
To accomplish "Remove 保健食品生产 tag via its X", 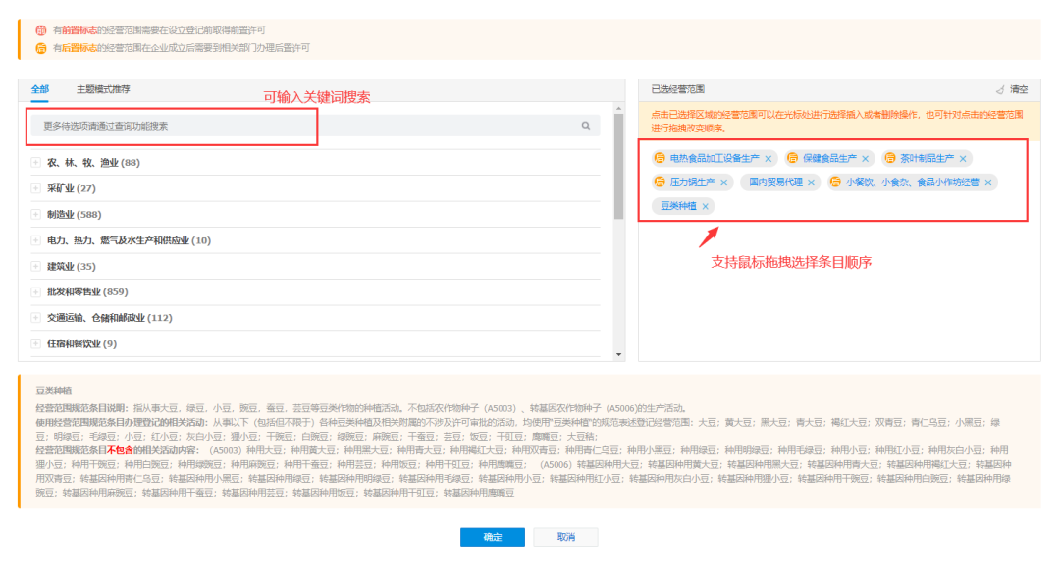I will [866, 159].
